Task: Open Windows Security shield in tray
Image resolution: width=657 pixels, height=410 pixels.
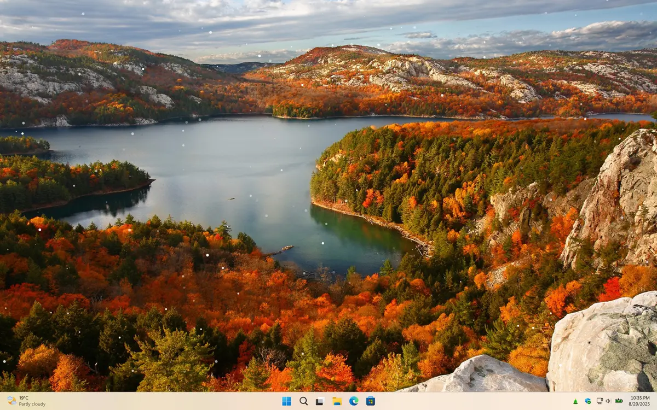Action: click(x=587, y=401)
